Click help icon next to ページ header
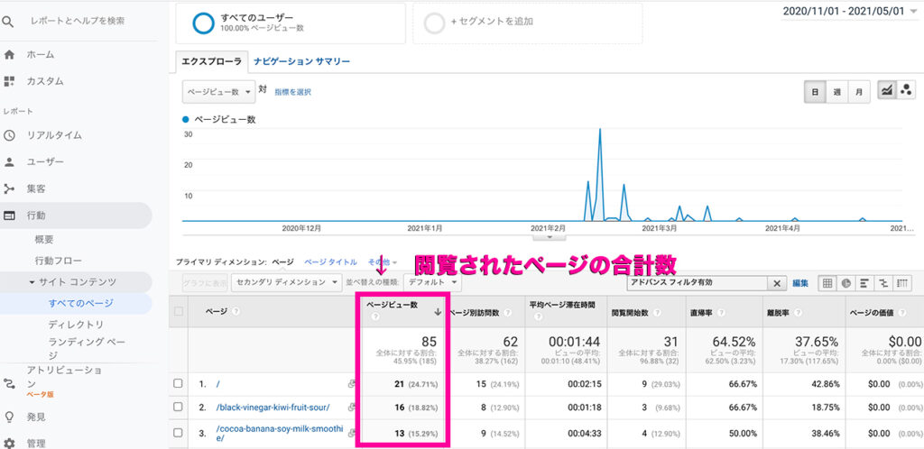Screen dimensions: 924x449 tap(236, 311)
